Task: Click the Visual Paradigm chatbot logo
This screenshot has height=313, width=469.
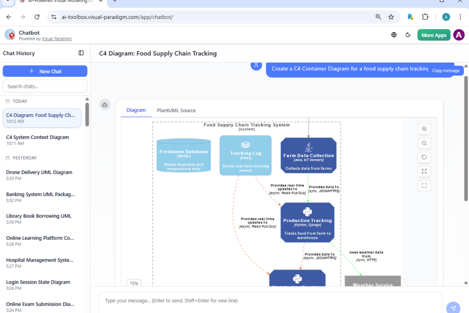Action: [x=10, y=35]
